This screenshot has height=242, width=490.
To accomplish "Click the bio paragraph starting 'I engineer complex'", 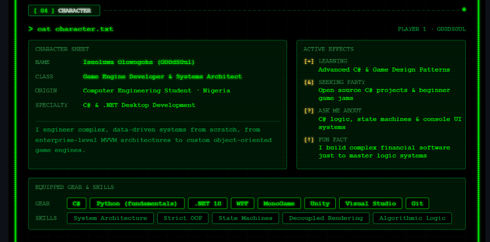I will (153, 140).
